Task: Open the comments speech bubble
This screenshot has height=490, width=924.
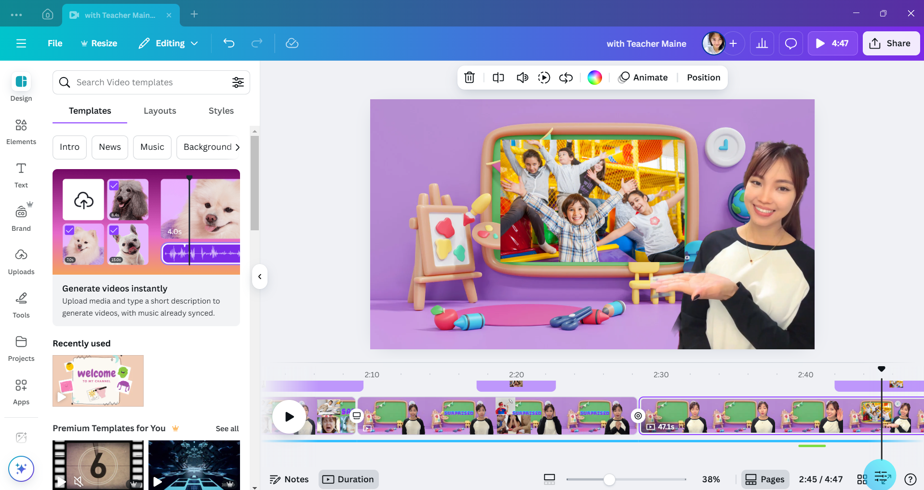Action: [791, 43]
